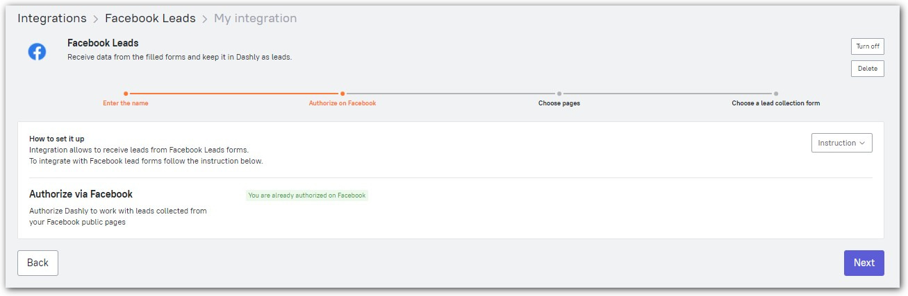Open the Integrations breadcrumb link
The height and width of the screenshot is (296, 908).
52,19
